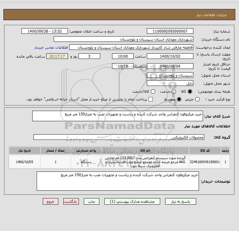The image size is (239, 231).
Task: Click product code 2249100545150001 cell
Action: (x=205, y=162)
